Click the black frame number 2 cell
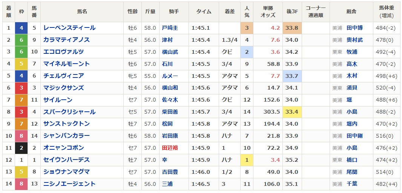 21,148
